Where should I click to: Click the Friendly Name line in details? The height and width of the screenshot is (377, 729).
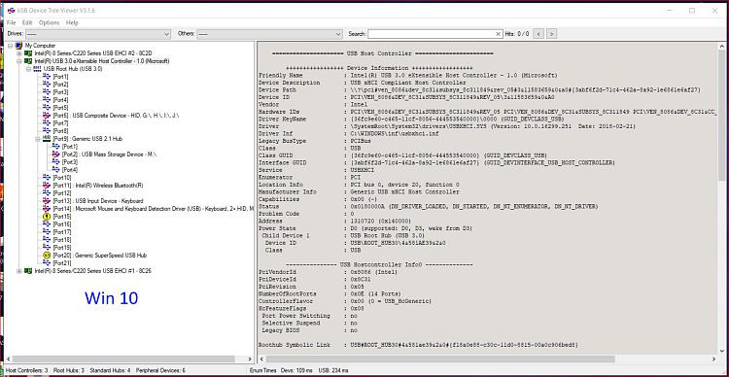(407, 75)
